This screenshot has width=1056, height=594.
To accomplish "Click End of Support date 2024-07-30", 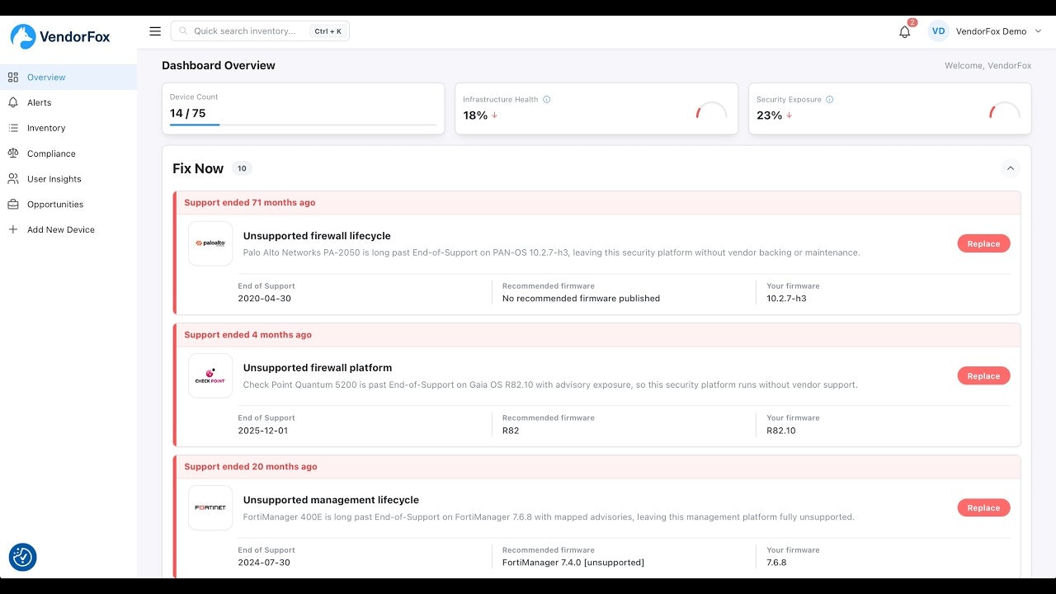I will point(264,563).
